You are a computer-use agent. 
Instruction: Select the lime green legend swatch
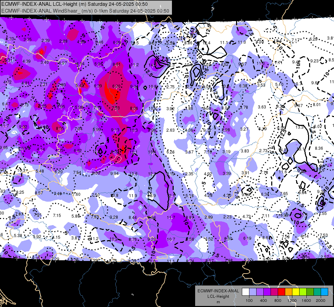[x=303, y=292]
